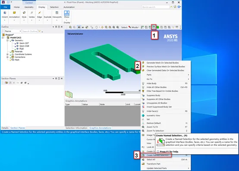The image size is (239, 171).
Task: Switch to the Graphics Annotations tab
Action: tap(100, 128)
